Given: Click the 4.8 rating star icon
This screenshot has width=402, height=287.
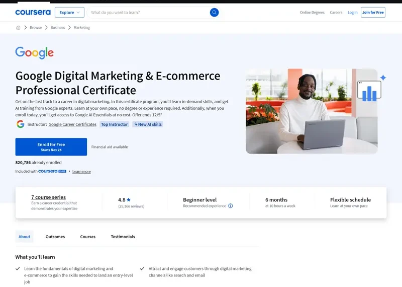Looking at the screenshot, I should click(129, 199).
